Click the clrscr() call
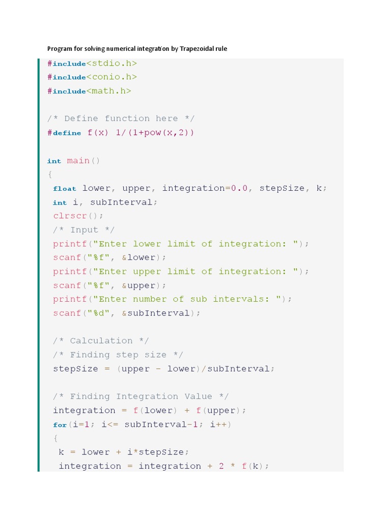Image resolution: width=391 pixels, height=521 pixels. pos(78,216)
